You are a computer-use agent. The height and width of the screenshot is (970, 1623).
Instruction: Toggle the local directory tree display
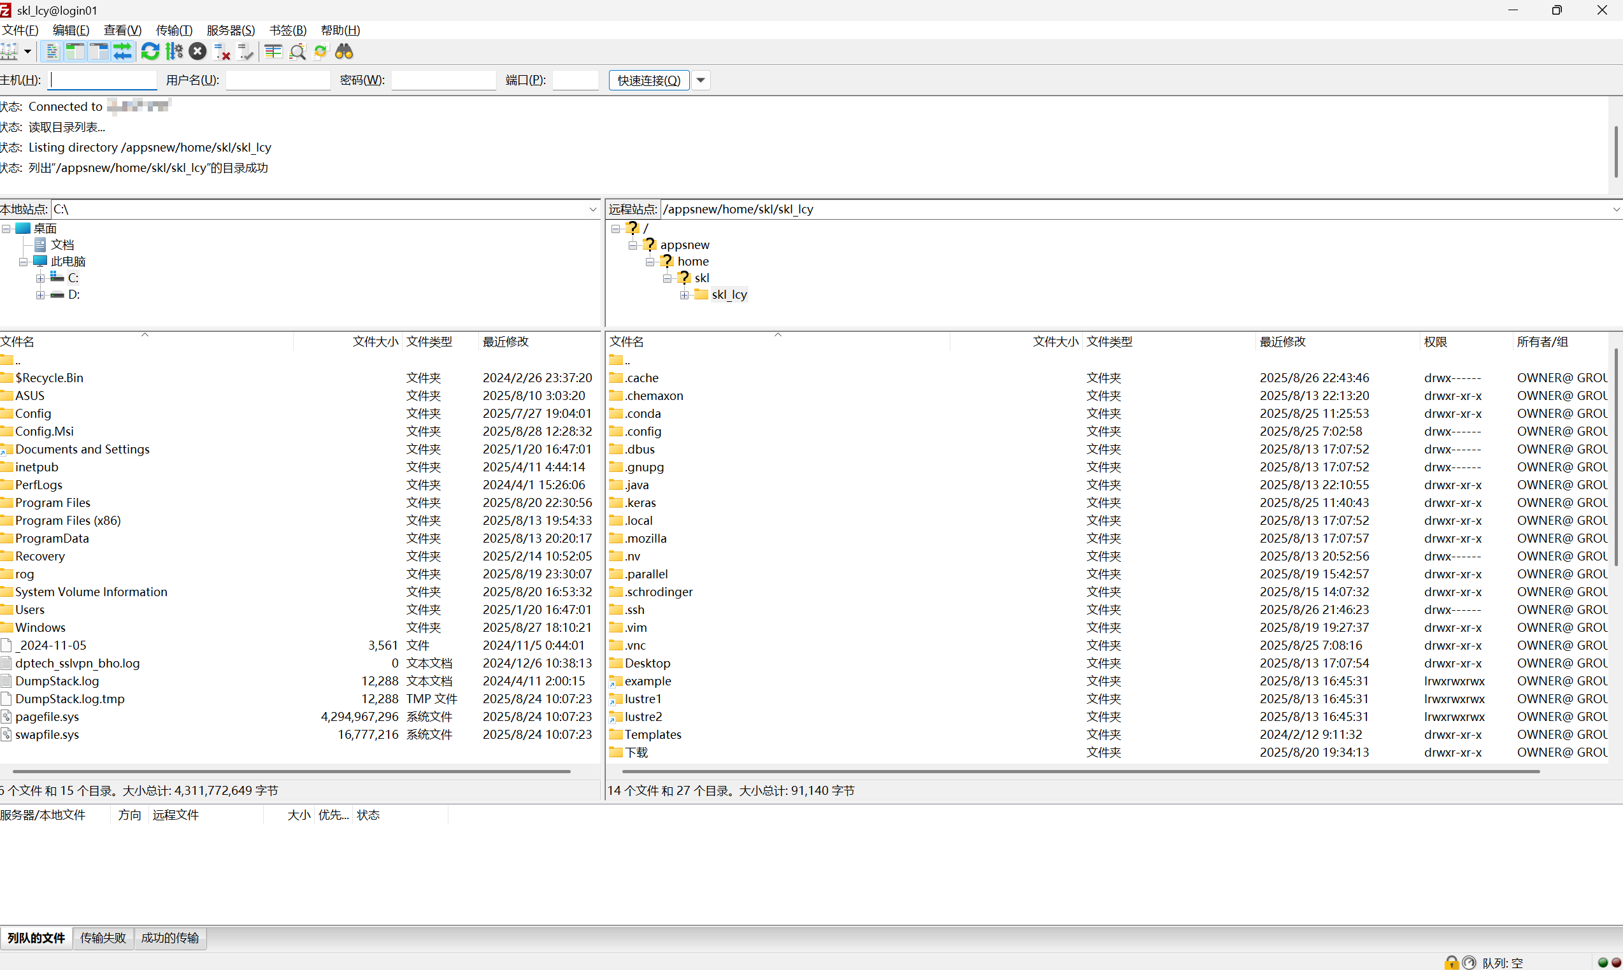click(75, 51)
